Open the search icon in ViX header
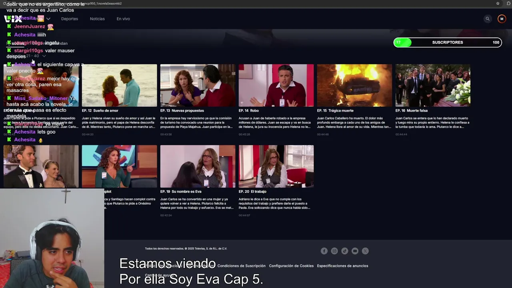 click(x=487, y=19)
